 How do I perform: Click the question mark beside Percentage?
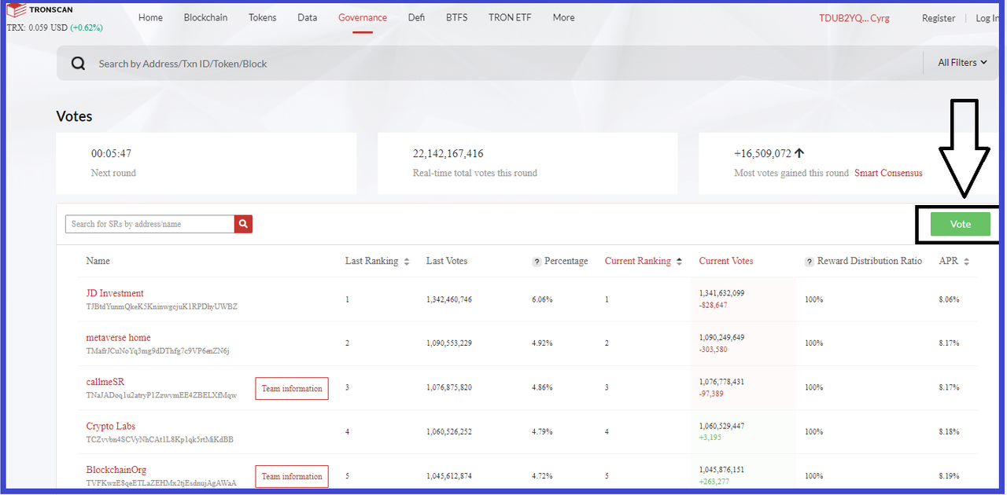537,262
